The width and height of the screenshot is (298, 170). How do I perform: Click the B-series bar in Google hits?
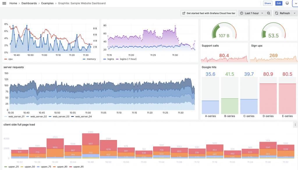coord(230,106)
